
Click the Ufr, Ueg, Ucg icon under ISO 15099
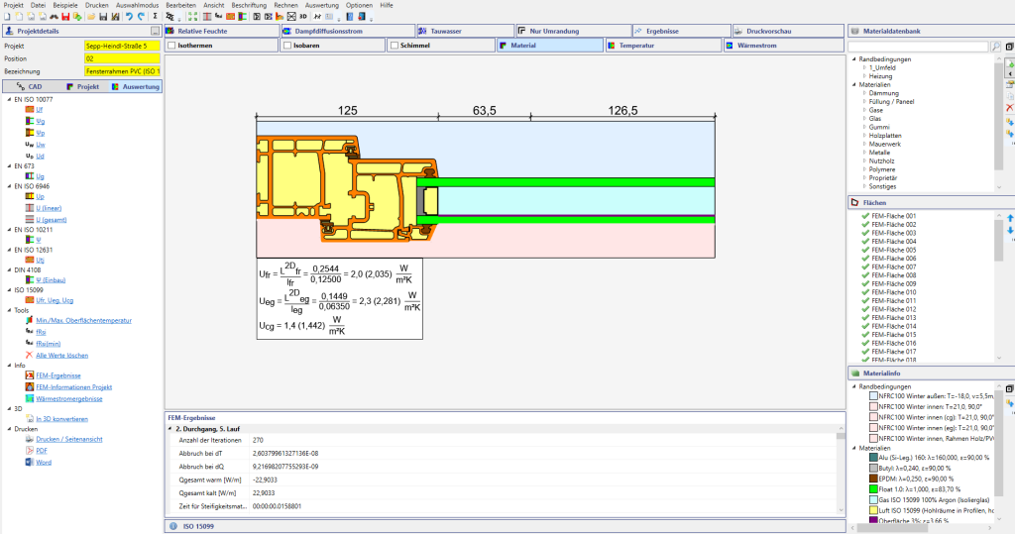29,300
